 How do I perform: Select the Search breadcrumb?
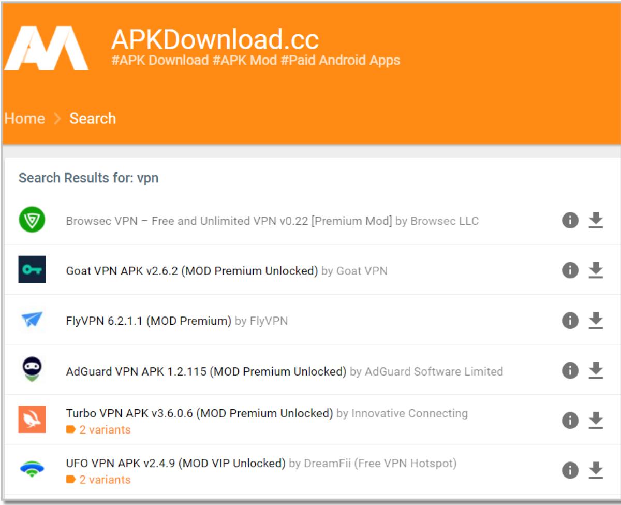coord(93,118)
